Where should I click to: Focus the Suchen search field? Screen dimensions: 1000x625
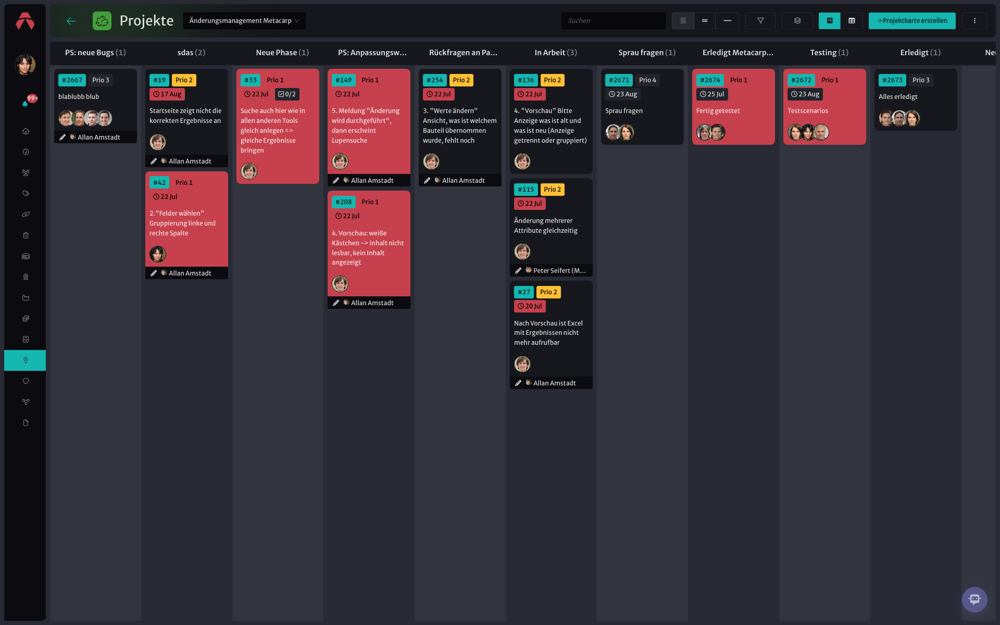click(614, 21)
